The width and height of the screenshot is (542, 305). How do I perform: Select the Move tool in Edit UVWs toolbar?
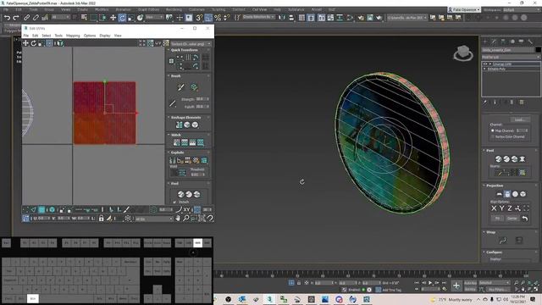(25, 43)
